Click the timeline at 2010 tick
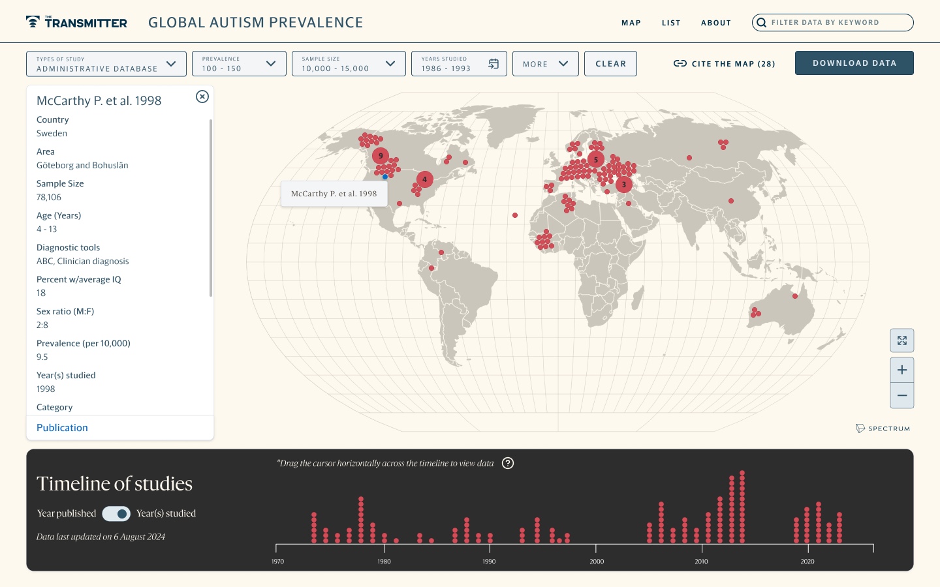Screen dimensions: 940x587 pyautogui.click(x=702, y=549)
